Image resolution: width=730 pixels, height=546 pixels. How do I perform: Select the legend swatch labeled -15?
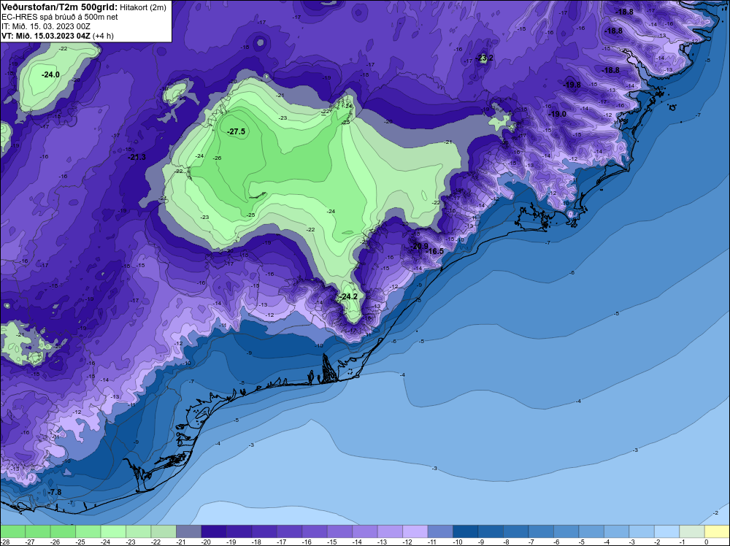tap(339, 531)
